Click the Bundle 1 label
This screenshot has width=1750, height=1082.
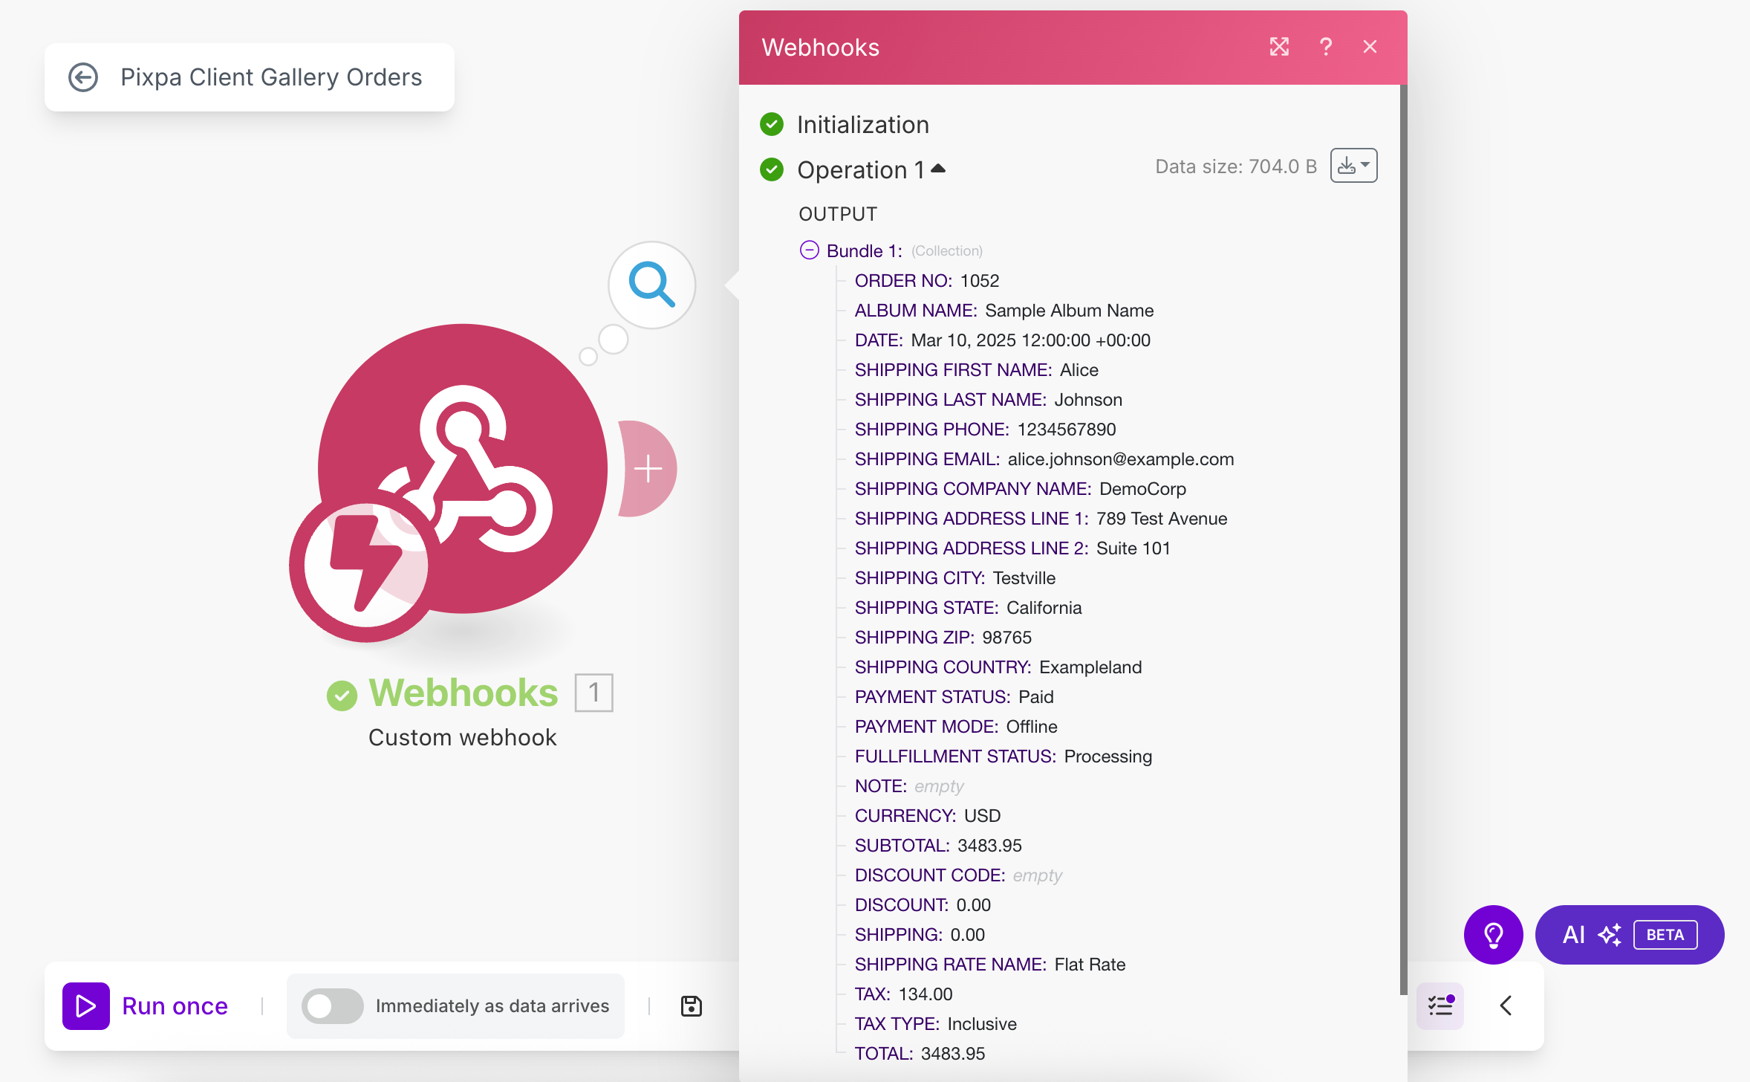[x=864, y=251]
